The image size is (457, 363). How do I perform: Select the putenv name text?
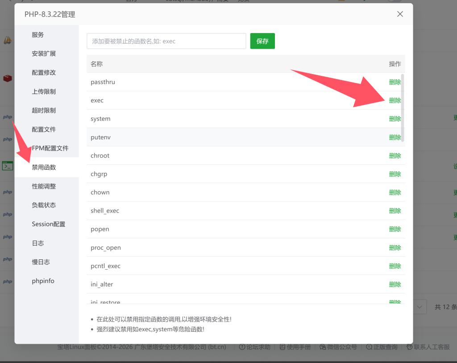click(x=100, y=138)
